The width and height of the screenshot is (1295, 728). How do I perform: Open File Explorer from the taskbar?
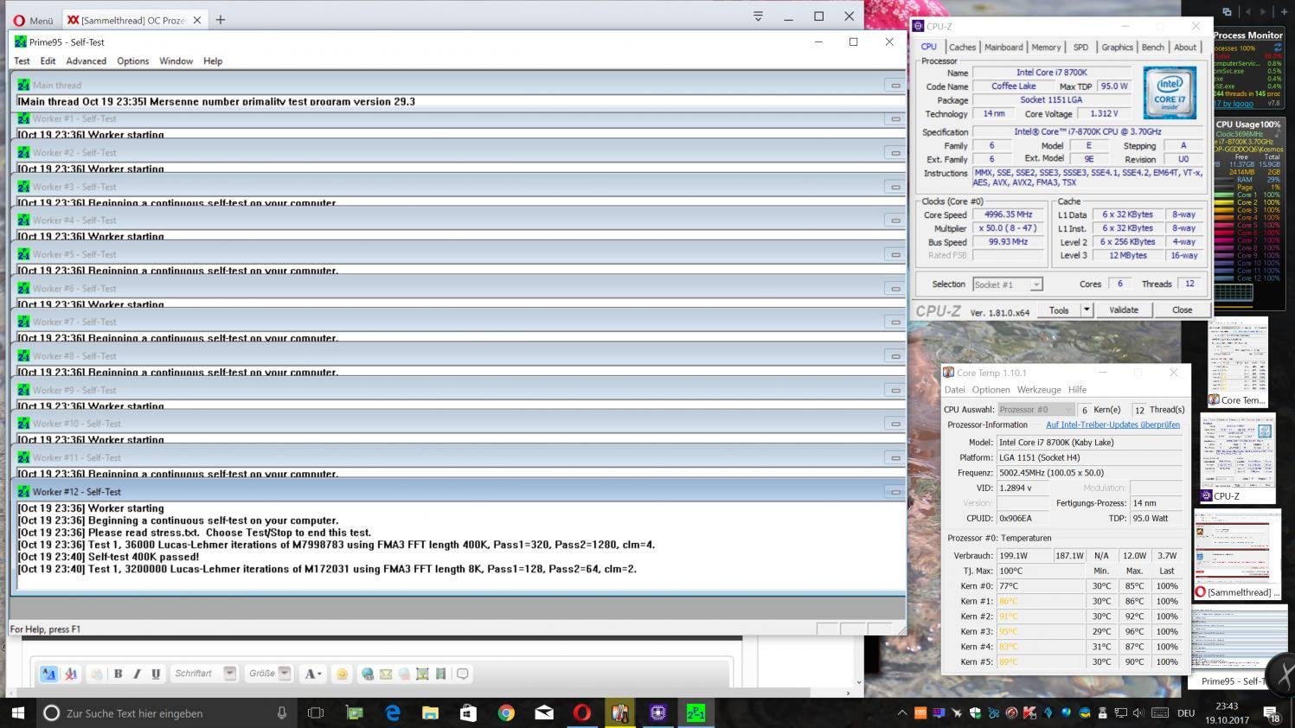click(430, 713)
